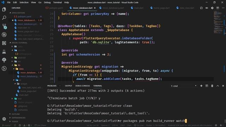The height and width of the screenshot is (127, 226).
Task: Click the diamond icon in editor toolbar
Action: (x=212, y=8)
